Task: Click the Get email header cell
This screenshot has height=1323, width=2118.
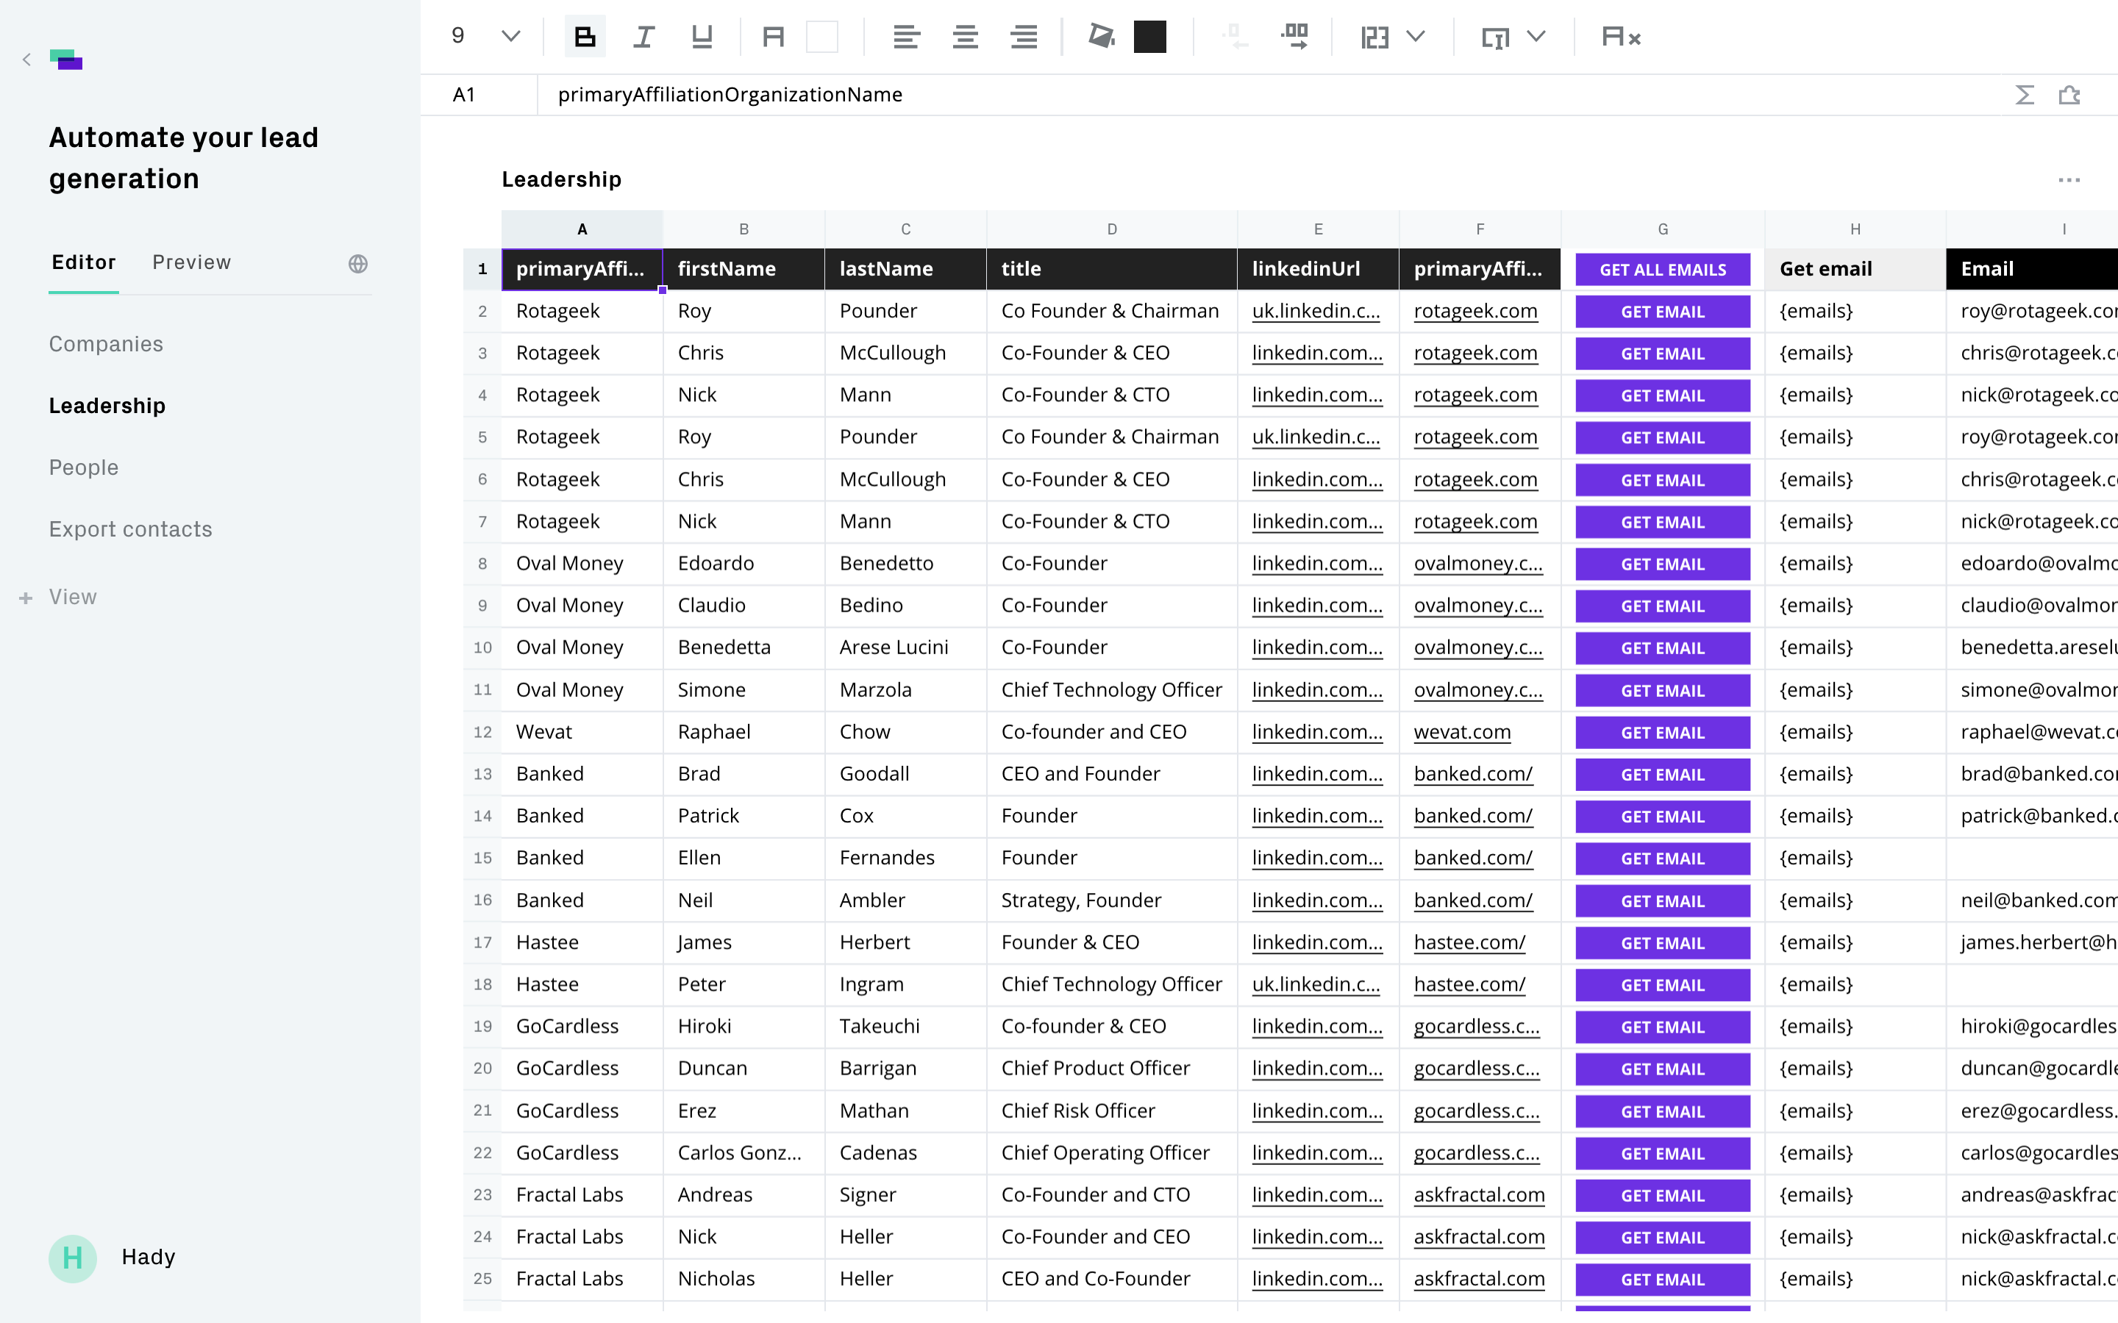Action: pos(1855,268)
